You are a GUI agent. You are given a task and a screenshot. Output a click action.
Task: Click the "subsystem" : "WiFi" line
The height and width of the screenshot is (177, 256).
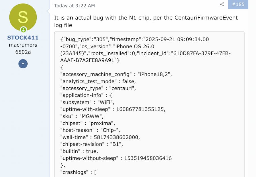[x=87, y=102]
